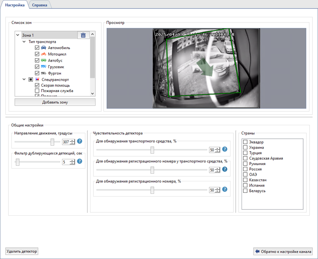Open help for Направление движения setting
Image resolution: width=318 pixels, height=259 pixels.
(x=79, y=141)
